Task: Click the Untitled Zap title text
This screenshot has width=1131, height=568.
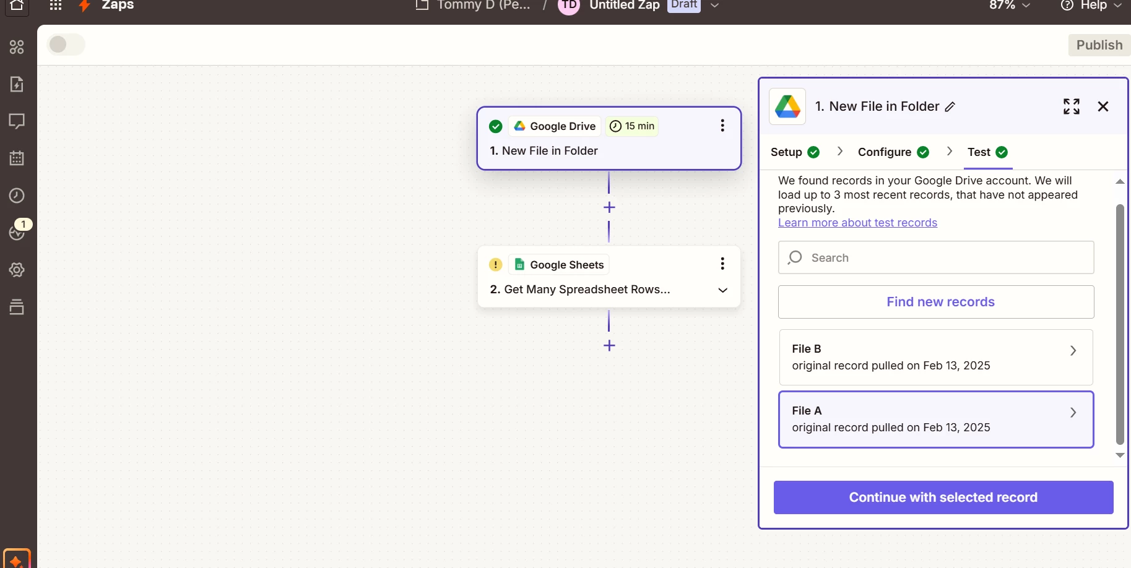Action: click(x=625, y=5)
